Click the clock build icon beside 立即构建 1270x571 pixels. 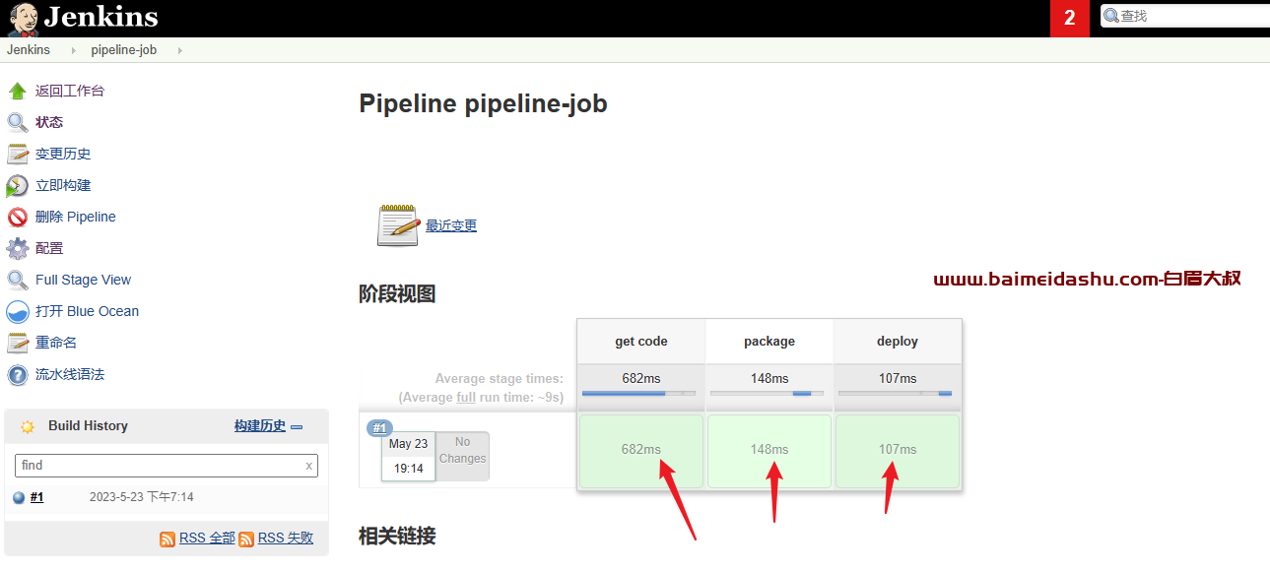click(x=18, y=185)
